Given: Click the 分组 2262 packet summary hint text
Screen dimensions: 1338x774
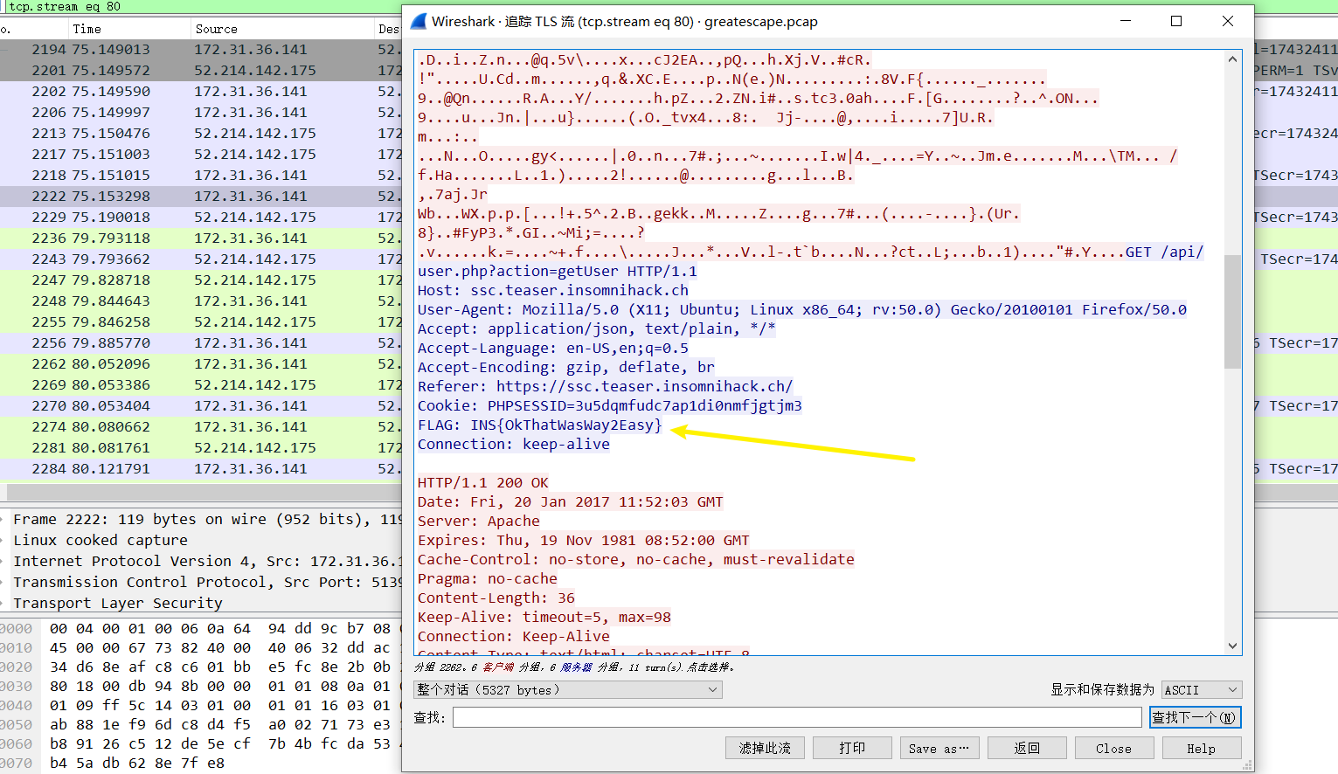Looking at the screenshot, I should point(574,667).
